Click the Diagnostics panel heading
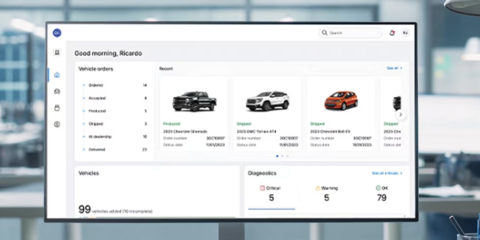This screenshot has width=480, height=240. point(262,173)
